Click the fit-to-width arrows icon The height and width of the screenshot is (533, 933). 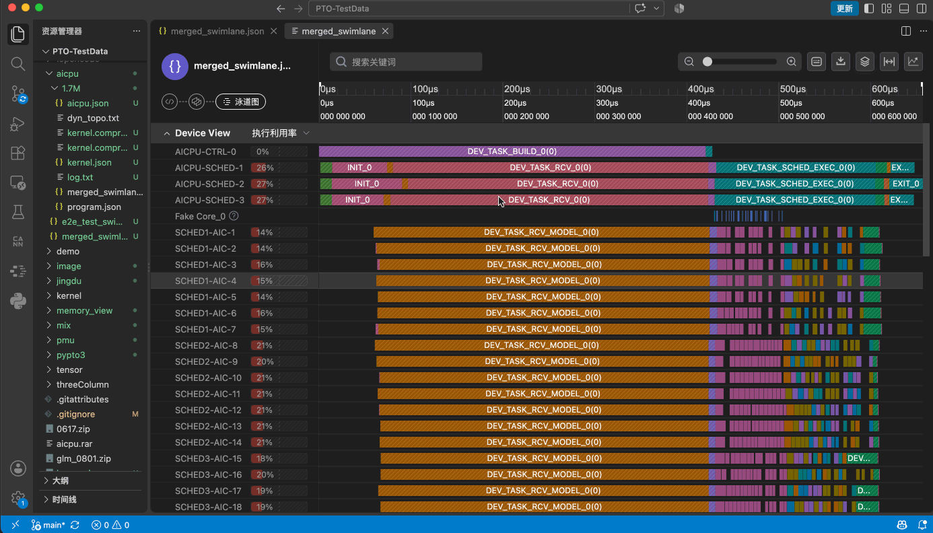pos(889,61)
